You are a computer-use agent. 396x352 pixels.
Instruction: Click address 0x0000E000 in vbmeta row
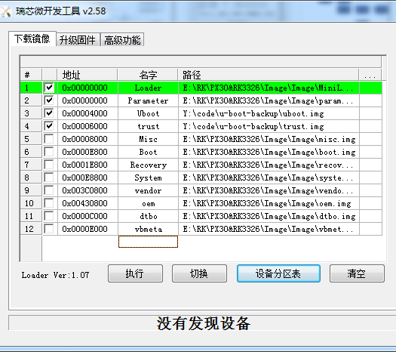(87, 229)
